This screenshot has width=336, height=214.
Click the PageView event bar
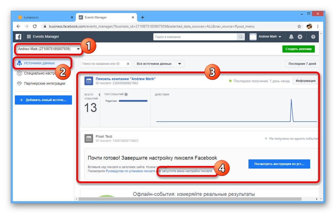click(x=133, y=101)
